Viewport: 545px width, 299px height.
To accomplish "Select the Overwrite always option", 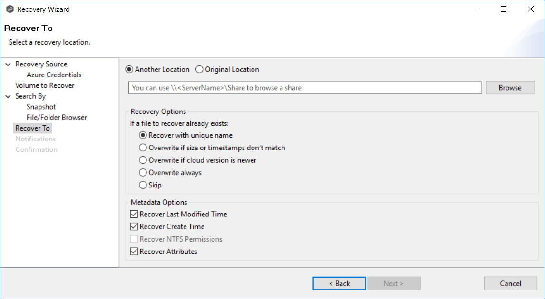I will pos(143,173).
